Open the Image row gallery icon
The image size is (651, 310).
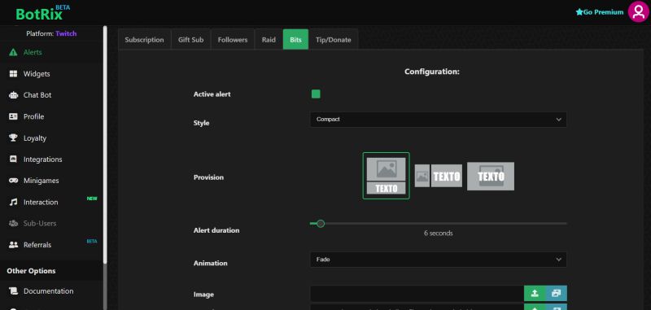click(x=557, y=294)
